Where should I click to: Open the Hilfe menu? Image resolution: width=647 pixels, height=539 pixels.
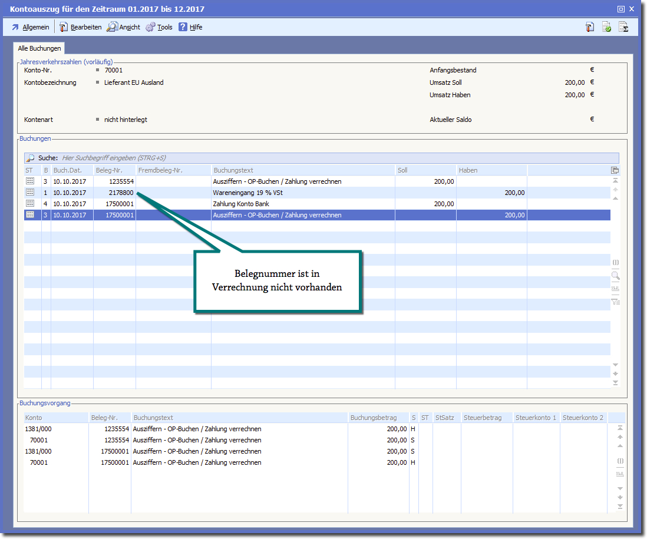[x=190, y=27]
